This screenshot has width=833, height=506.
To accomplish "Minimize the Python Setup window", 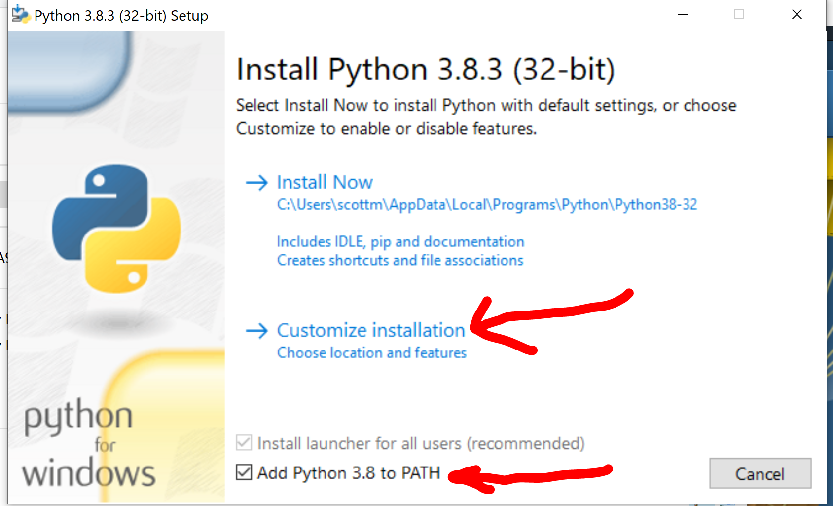I will [683, 15].
